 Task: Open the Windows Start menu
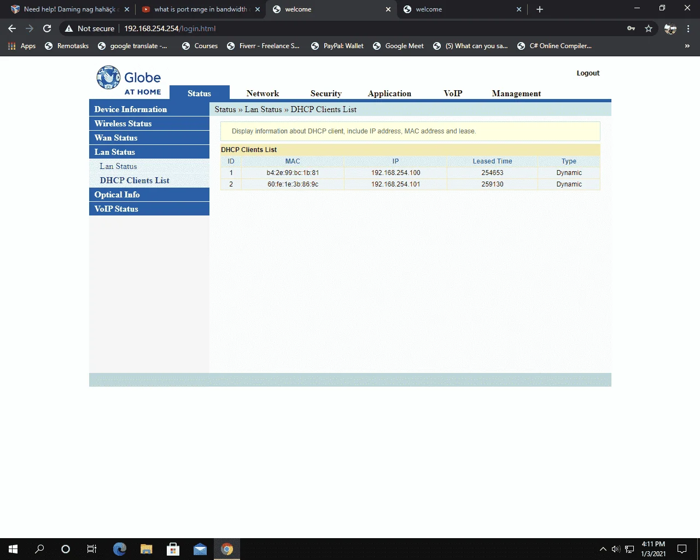click(13, 549)
